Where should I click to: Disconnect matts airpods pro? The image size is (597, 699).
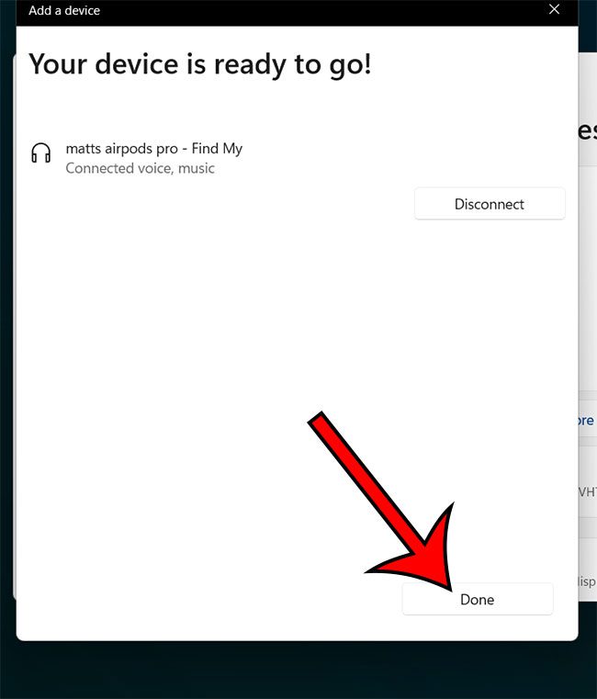pyautogui.click(x=490, y=204)
